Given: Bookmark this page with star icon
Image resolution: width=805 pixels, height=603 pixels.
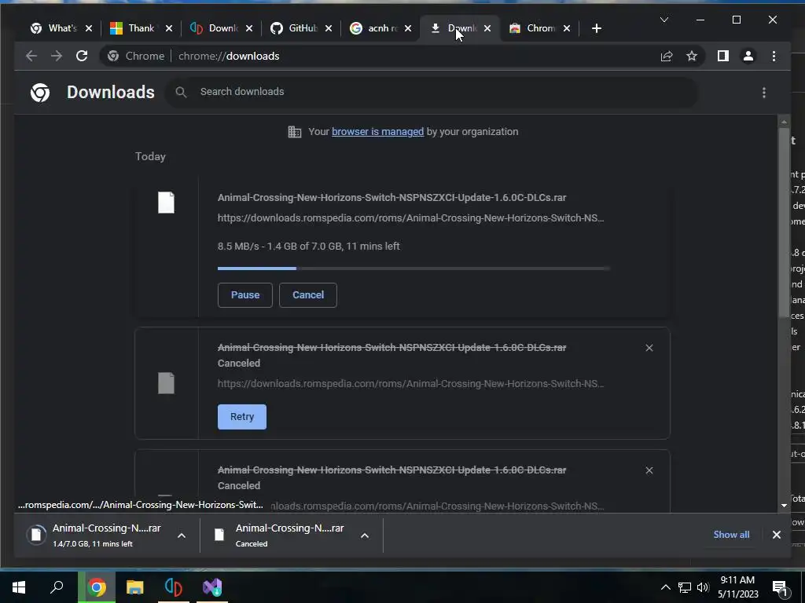Looking at the screenshot, I should (692, 56).
